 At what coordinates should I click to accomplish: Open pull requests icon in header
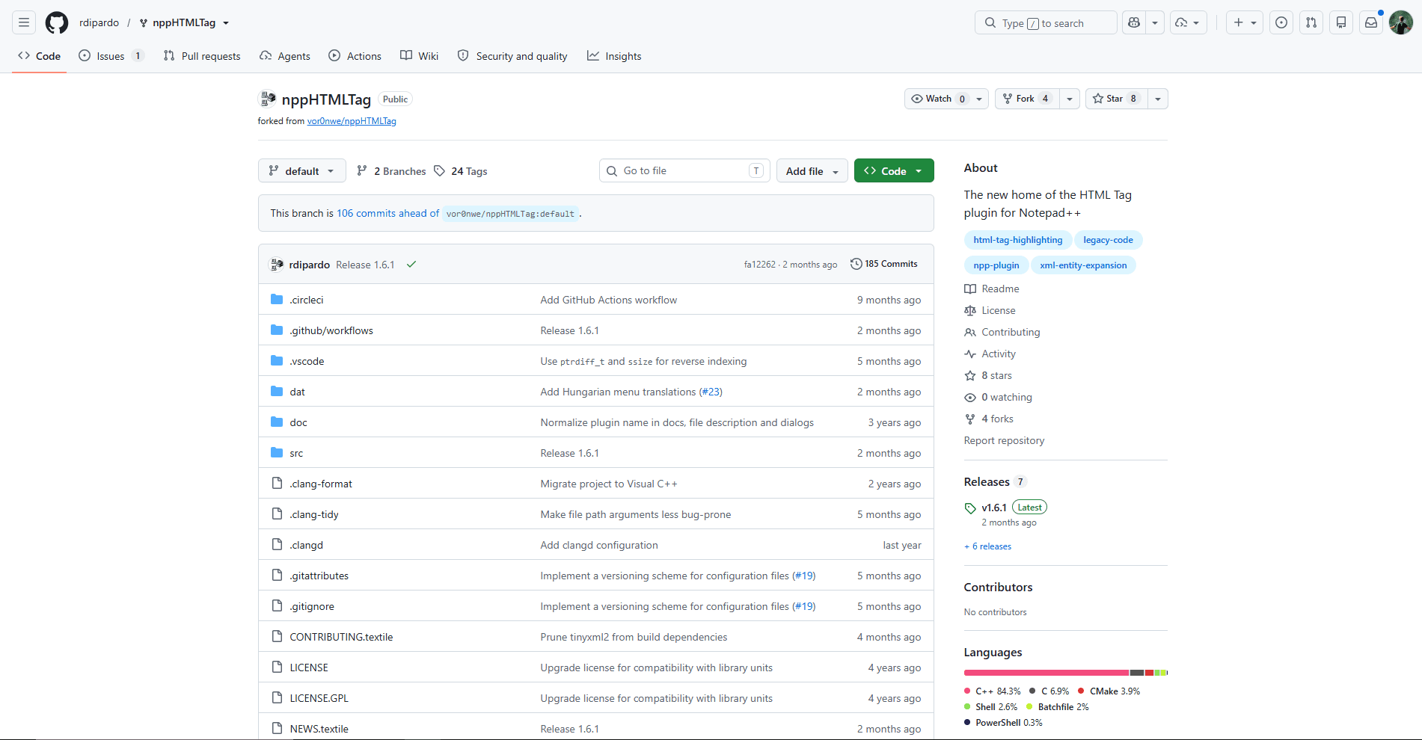pos(1311,23)
